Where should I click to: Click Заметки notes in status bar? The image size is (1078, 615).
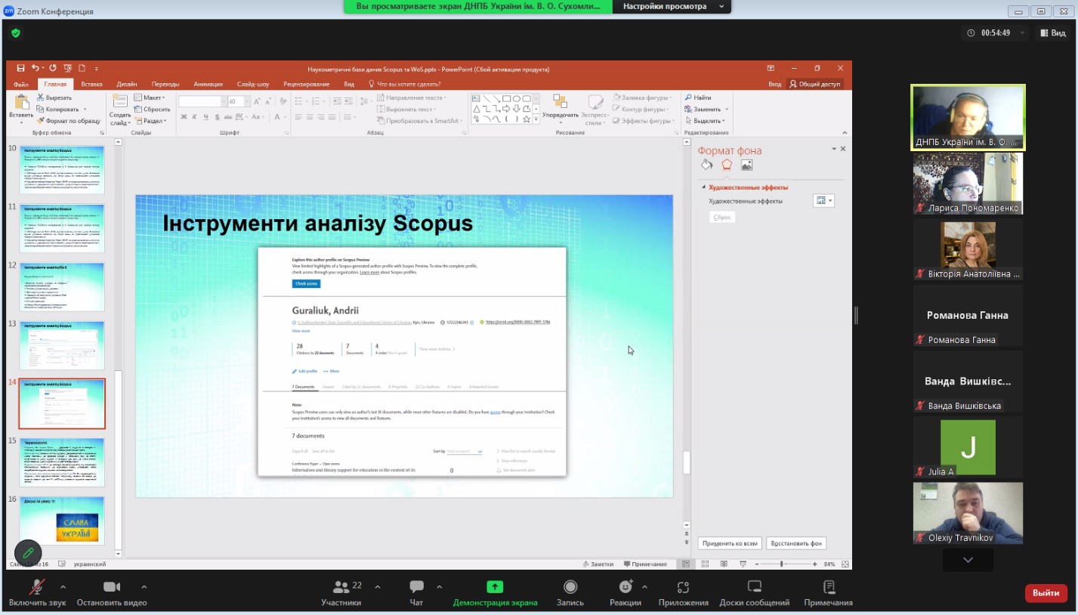click(x=598, y=564)
